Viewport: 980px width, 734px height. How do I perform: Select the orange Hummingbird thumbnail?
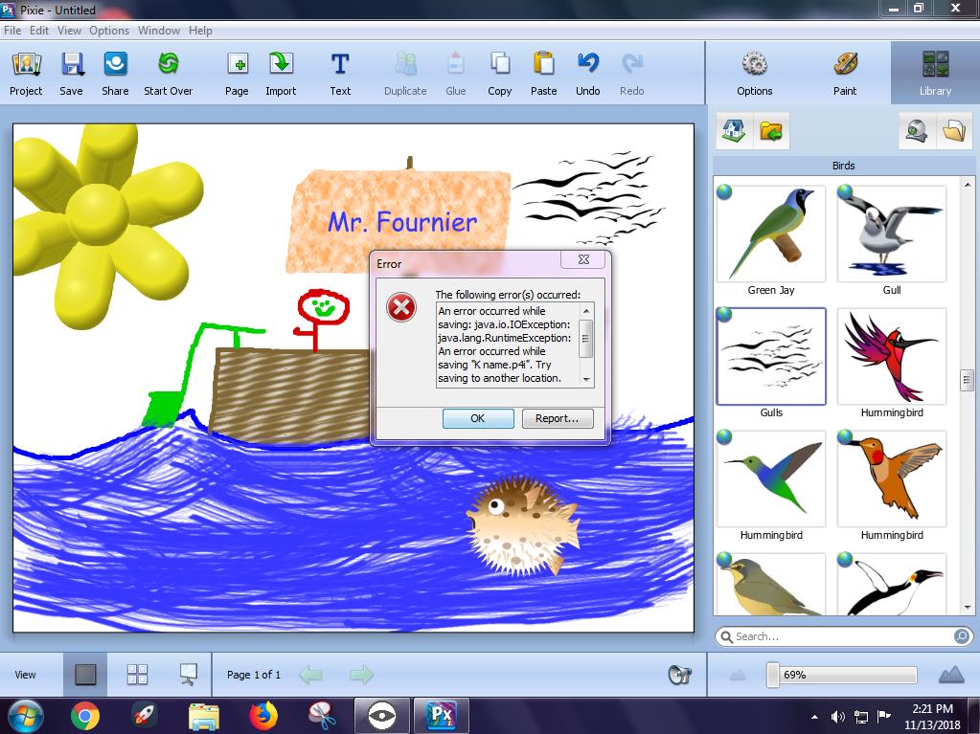tap(892, 478)
